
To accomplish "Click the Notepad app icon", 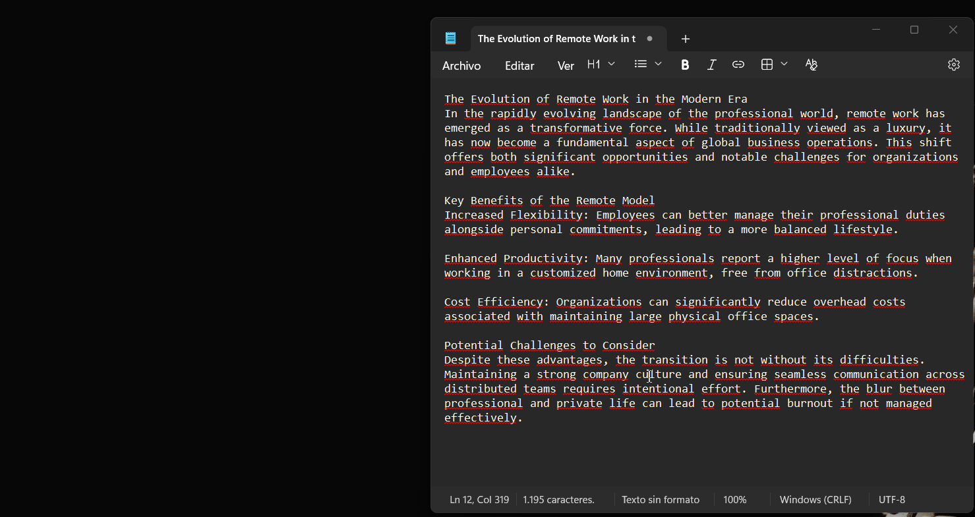I will [x=451, y=38].
